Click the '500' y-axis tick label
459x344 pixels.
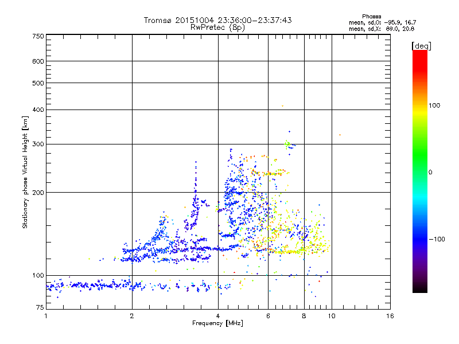[x=38, y=83]
